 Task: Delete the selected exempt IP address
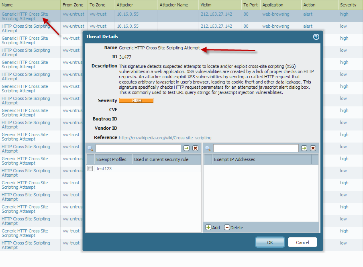pos(234,228)
